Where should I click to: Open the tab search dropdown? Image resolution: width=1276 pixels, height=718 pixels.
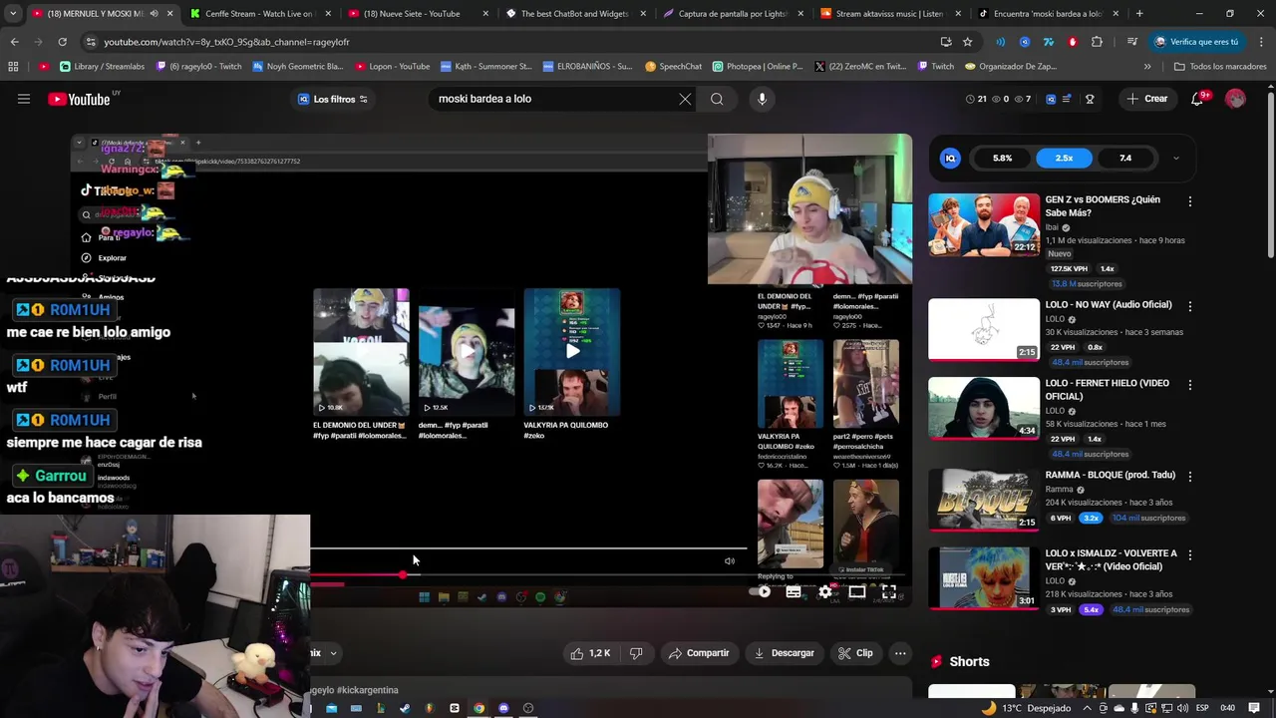tap(12, 14)
